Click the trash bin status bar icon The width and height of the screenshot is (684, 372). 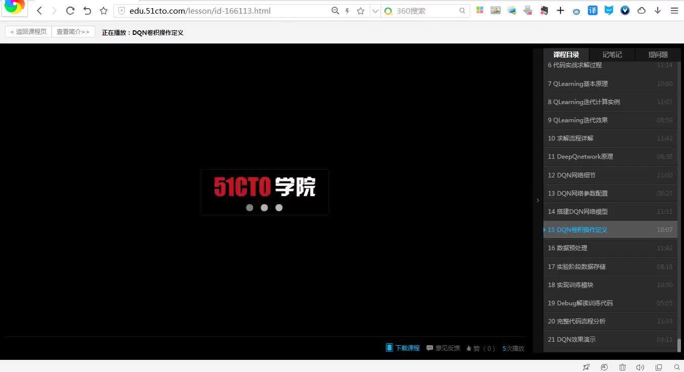pos(622,367)
